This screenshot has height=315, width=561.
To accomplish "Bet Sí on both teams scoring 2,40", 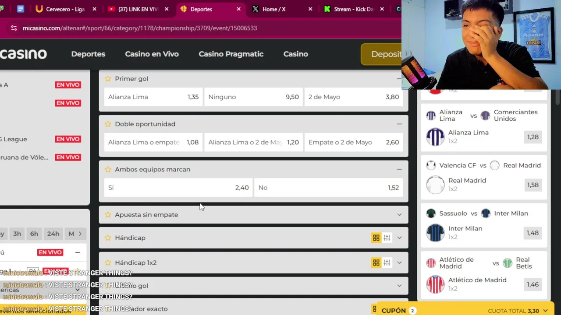I will [178, 188].
